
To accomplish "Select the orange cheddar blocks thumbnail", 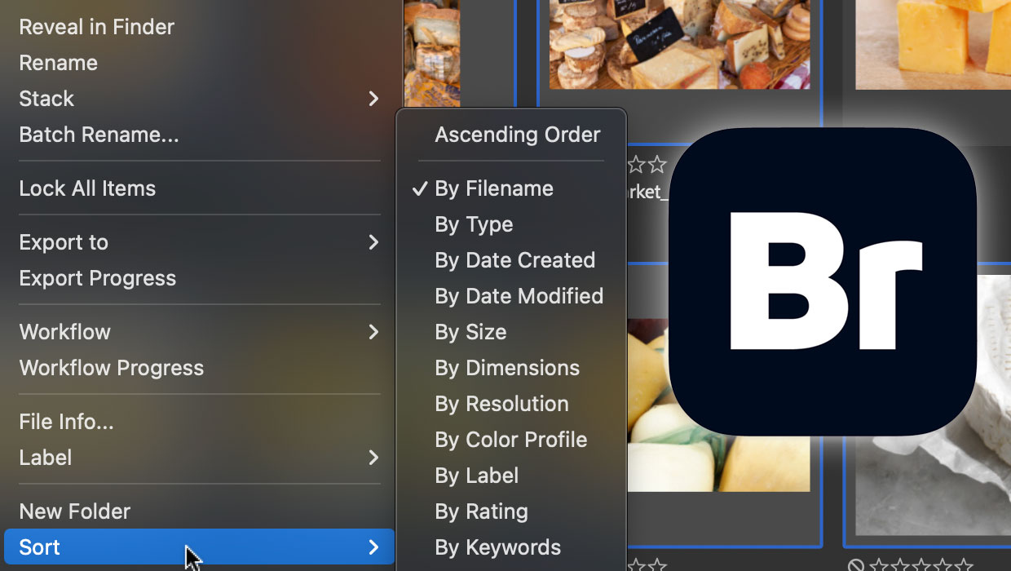I will (x=933, y=44).
